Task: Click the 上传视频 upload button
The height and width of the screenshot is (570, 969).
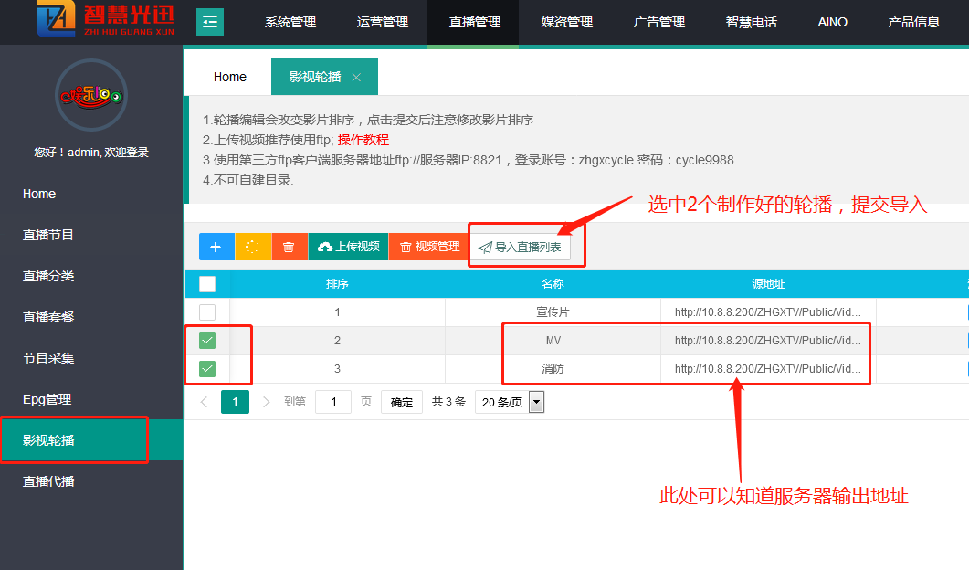Action: tap(348, 247)
